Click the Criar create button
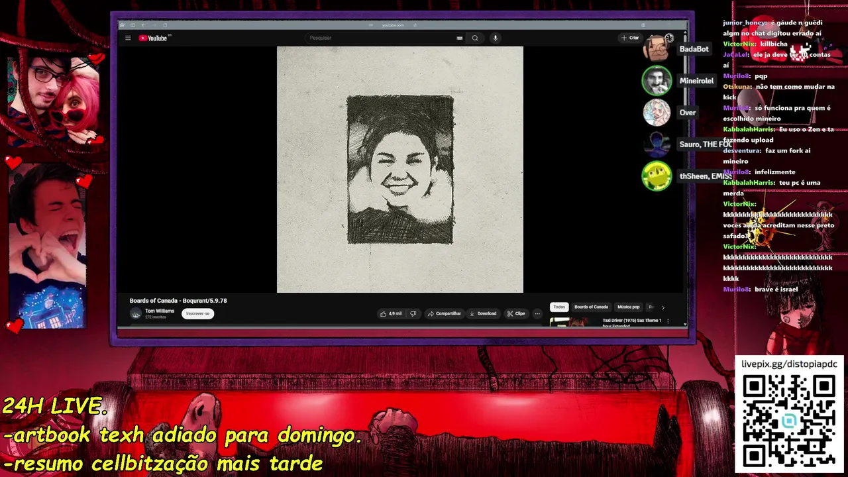 [x=630, y=38]
